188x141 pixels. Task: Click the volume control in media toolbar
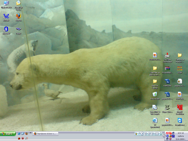(157, 133)
